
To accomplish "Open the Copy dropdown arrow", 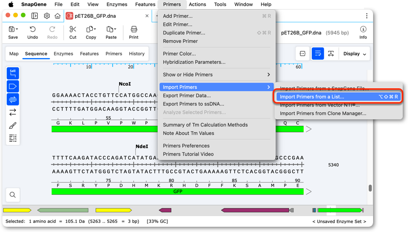I will [95, 29].
